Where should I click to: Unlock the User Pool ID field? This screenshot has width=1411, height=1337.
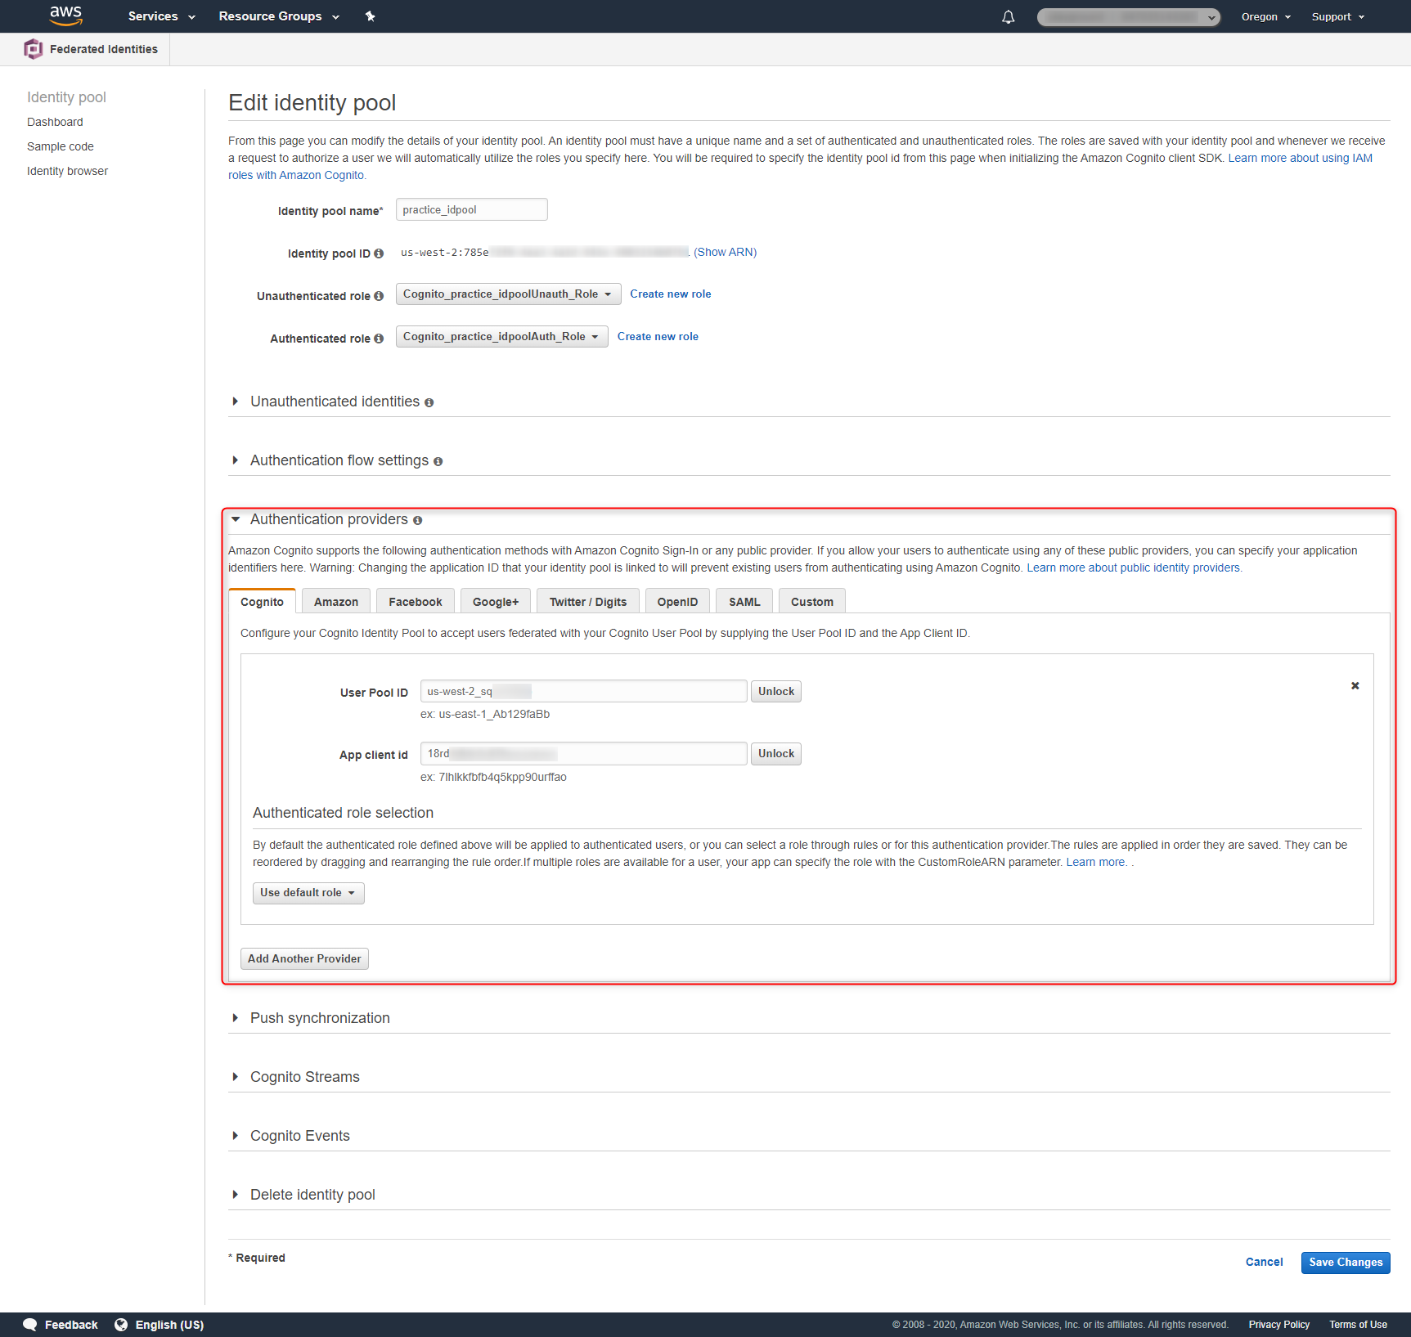point(776,692)
